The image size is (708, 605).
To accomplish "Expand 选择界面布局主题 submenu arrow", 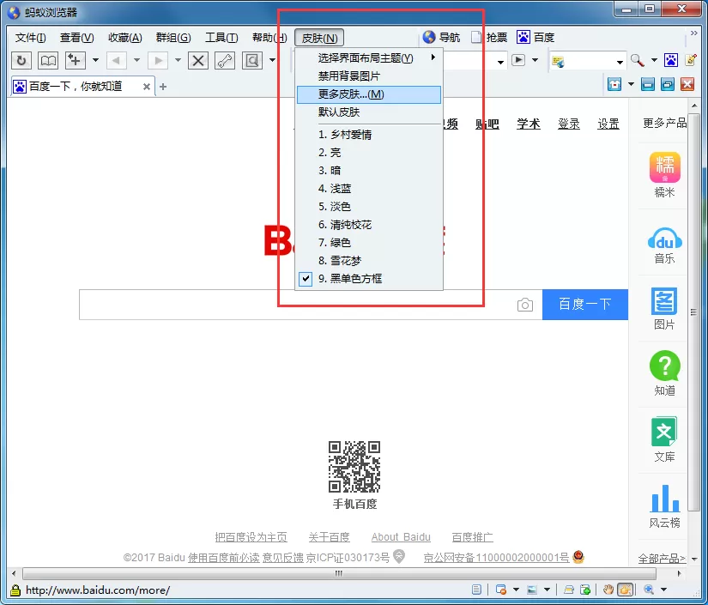I will pyautogui.click(x=433, y=57).
